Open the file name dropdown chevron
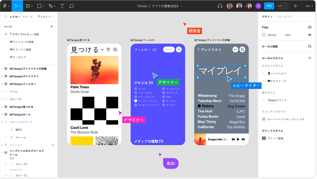Image resolution: width=317 pixels, height=179 pixels. pyautogui.click(x=181, y=6)
